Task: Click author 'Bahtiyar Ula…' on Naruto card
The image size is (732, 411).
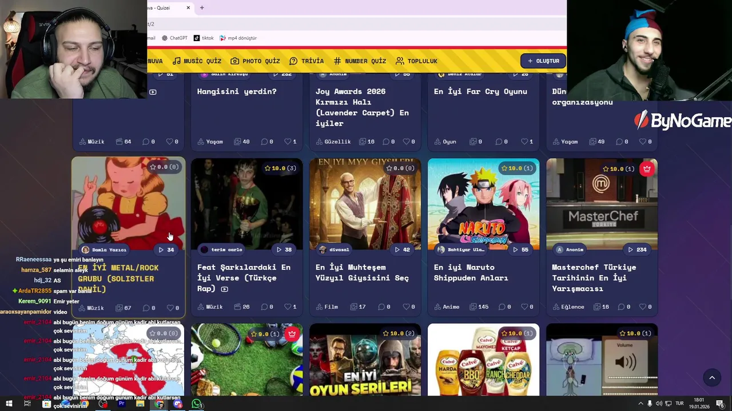Action: pyautogui.click(x=466, y=249)
